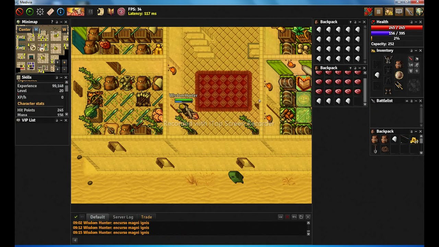Toggle the Minimap panel lock
Image resolution: width=439 pixels, height=247 pixels.
pyautogui.click(x=57, y=22)
